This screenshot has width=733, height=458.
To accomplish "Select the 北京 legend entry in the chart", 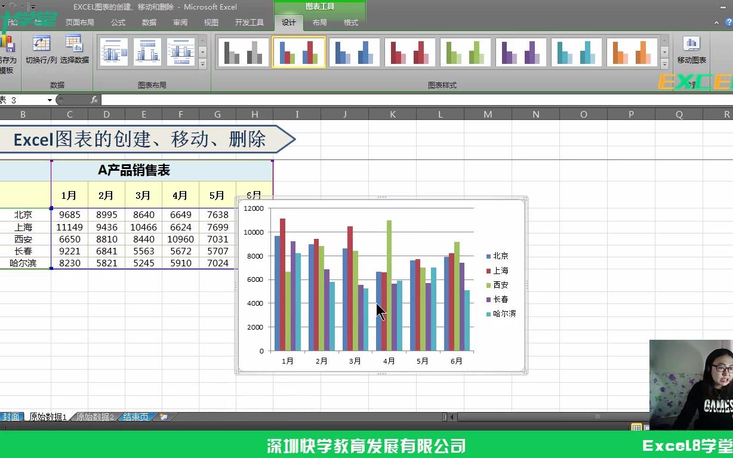I will pos(498,256).
